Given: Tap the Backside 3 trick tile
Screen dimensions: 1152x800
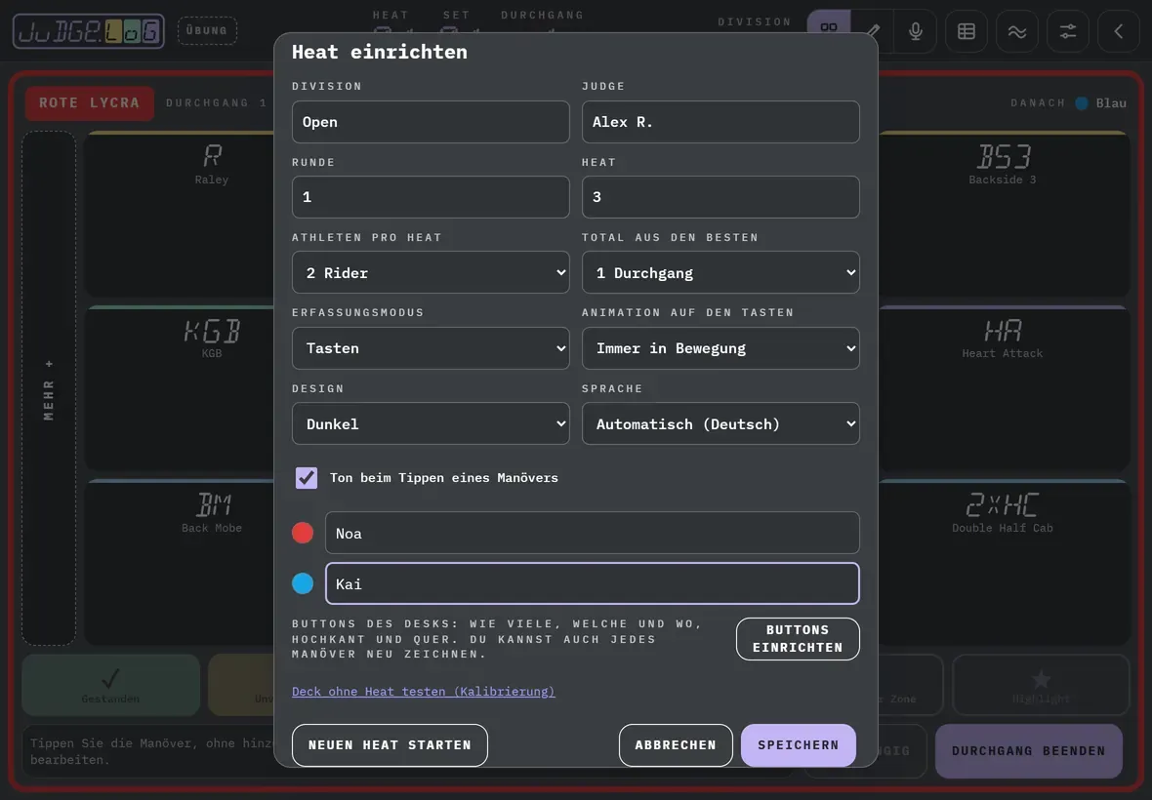Looking at the screenshot, I should (1004, 214).
